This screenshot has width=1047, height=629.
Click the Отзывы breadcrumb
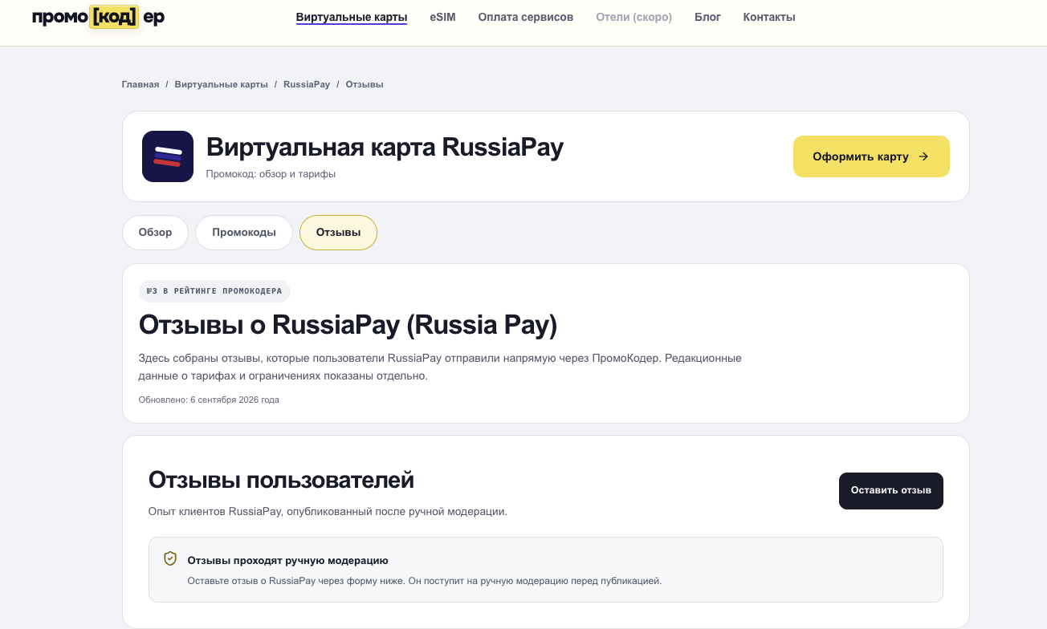pyautogui.click(x=365, y=84)
